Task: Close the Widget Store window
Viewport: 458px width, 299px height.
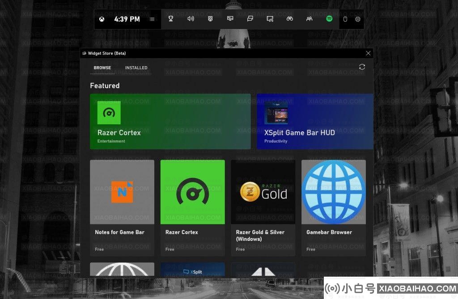Action: pyautogui.click(x=368, y=53)
